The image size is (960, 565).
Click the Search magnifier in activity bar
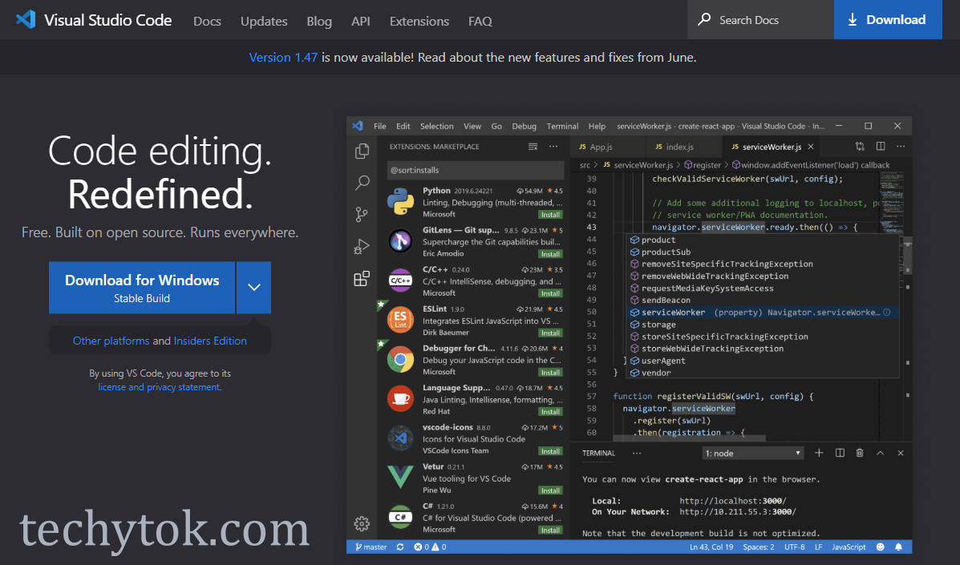tap(362, 183)
